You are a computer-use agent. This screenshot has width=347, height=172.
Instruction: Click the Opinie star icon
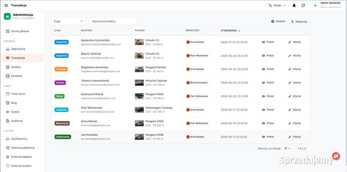(x=8, y=112)
